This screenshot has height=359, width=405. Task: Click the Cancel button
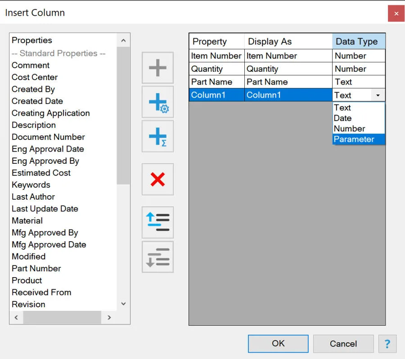click(343, 344)
